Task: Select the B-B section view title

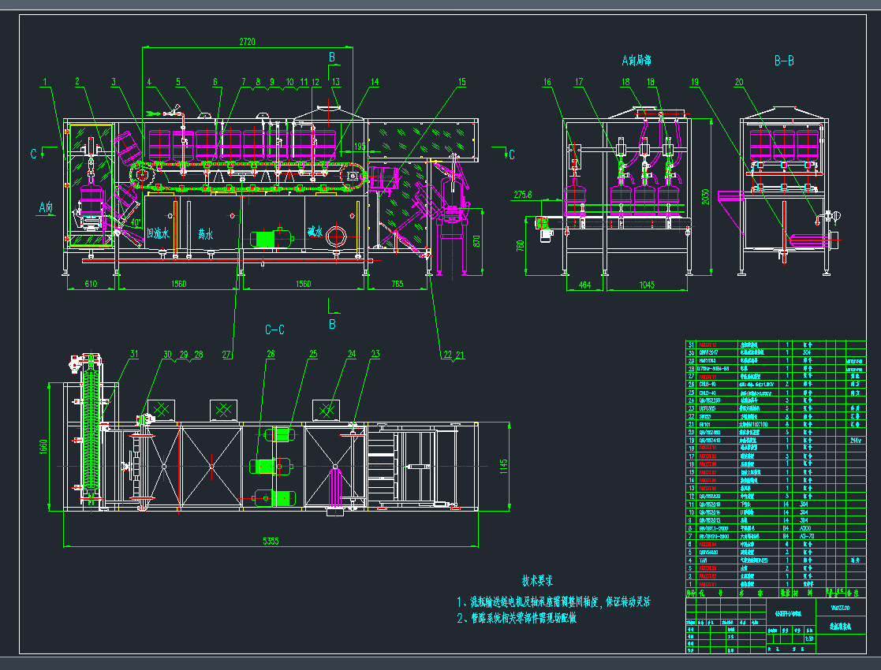Action: pyautogui.click(x=784, y=61)
